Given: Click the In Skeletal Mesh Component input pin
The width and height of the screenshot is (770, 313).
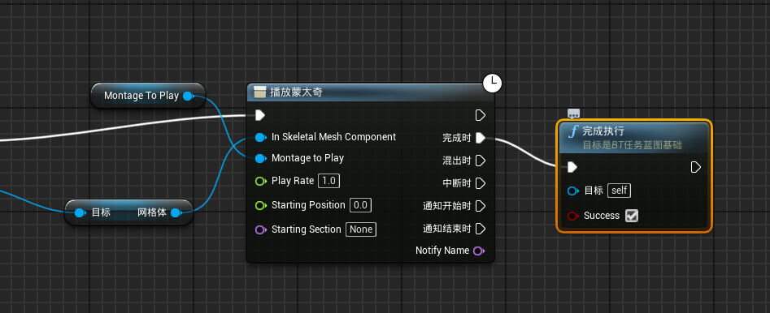Looking at the screenshot, I should 260,138.
